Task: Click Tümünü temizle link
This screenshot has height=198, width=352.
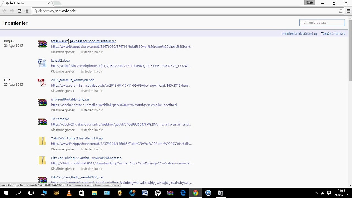Action: [333, 34]
